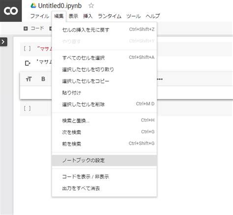Screen dimensions: 233x215
Task: Add a code cell with コード button
Action: click(34, 29)
